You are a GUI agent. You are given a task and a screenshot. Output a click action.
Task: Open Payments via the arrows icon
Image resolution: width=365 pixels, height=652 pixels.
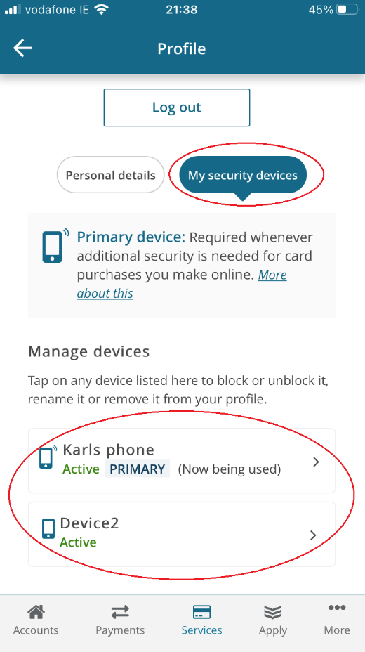tap(120, 612)
